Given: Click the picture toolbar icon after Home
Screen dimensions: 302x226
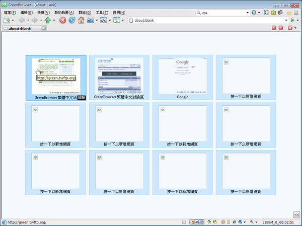Looking at the screenshot, I should [90, 20].
